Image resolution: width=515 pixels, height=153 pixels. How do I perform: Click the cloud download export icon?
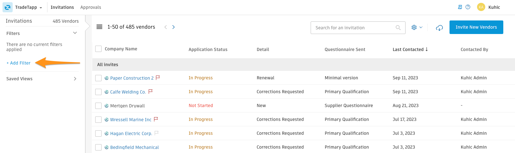coord(439,28)
